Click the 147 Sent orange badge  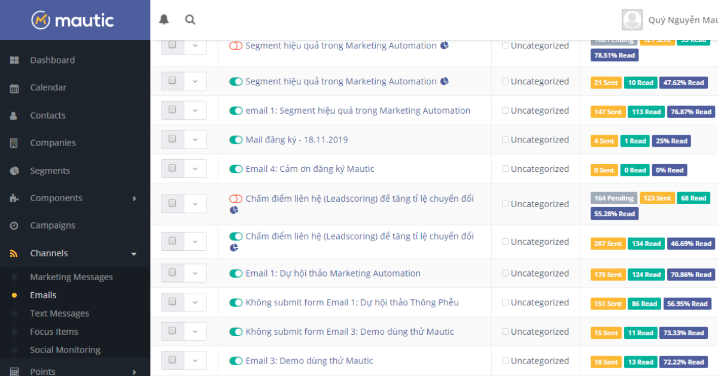click(x=607, y=112)
